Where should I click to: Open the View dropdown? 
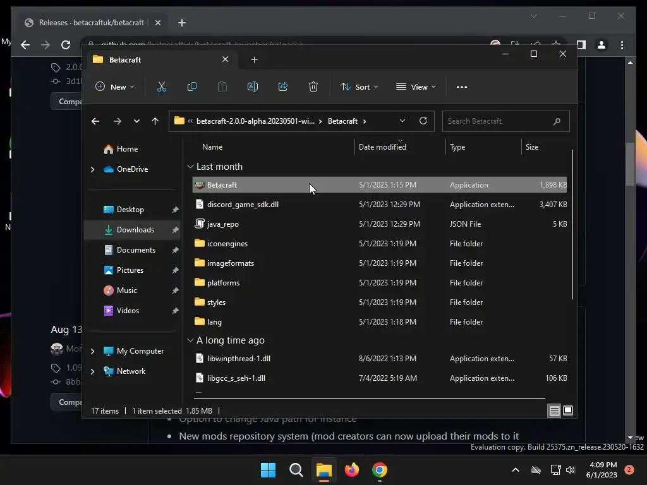click(x=416, y=87)
